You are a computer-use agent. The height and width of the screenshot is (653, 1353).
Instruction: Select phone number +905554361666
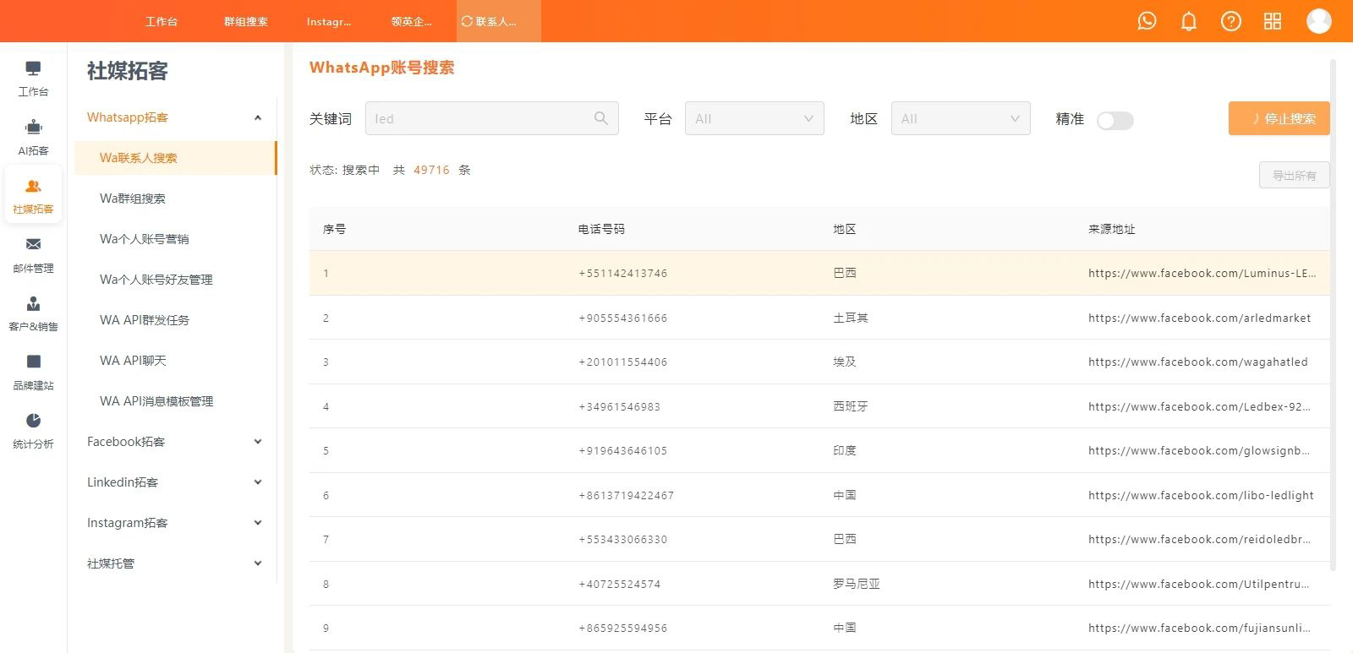pyautogui.click(x=623, y=318)
